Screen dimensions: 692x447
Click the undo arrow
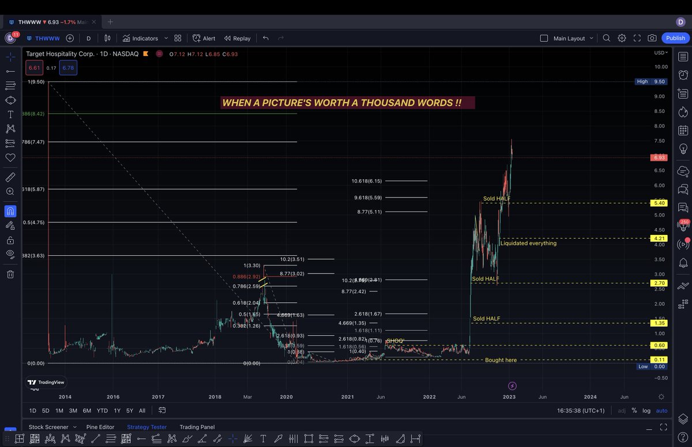(x=266, y=38)
